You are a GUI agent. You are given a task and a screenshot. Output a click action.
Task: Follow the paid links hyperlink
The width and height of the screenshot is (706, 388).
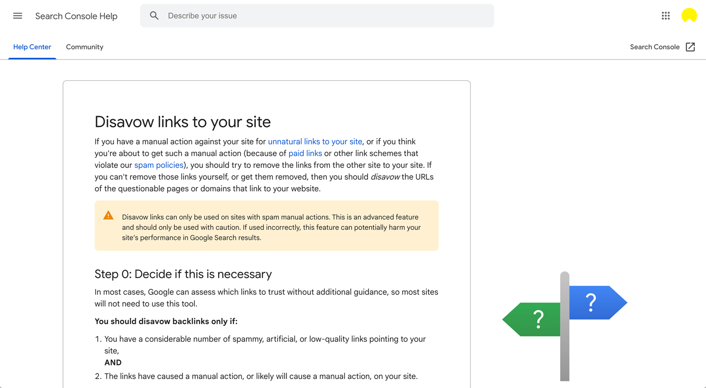305,153
